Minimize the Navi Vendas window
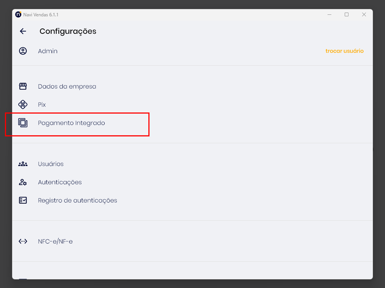 329,15
